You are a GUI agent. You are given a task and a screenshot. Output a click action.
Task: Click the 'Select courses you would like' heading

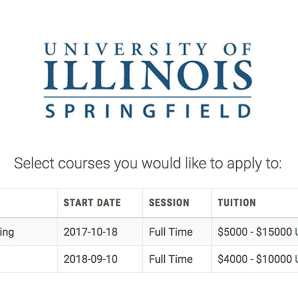[148, 164]
